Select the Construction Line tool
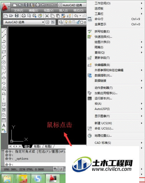This screenshot has height=183, width=145. pos(4,36)
